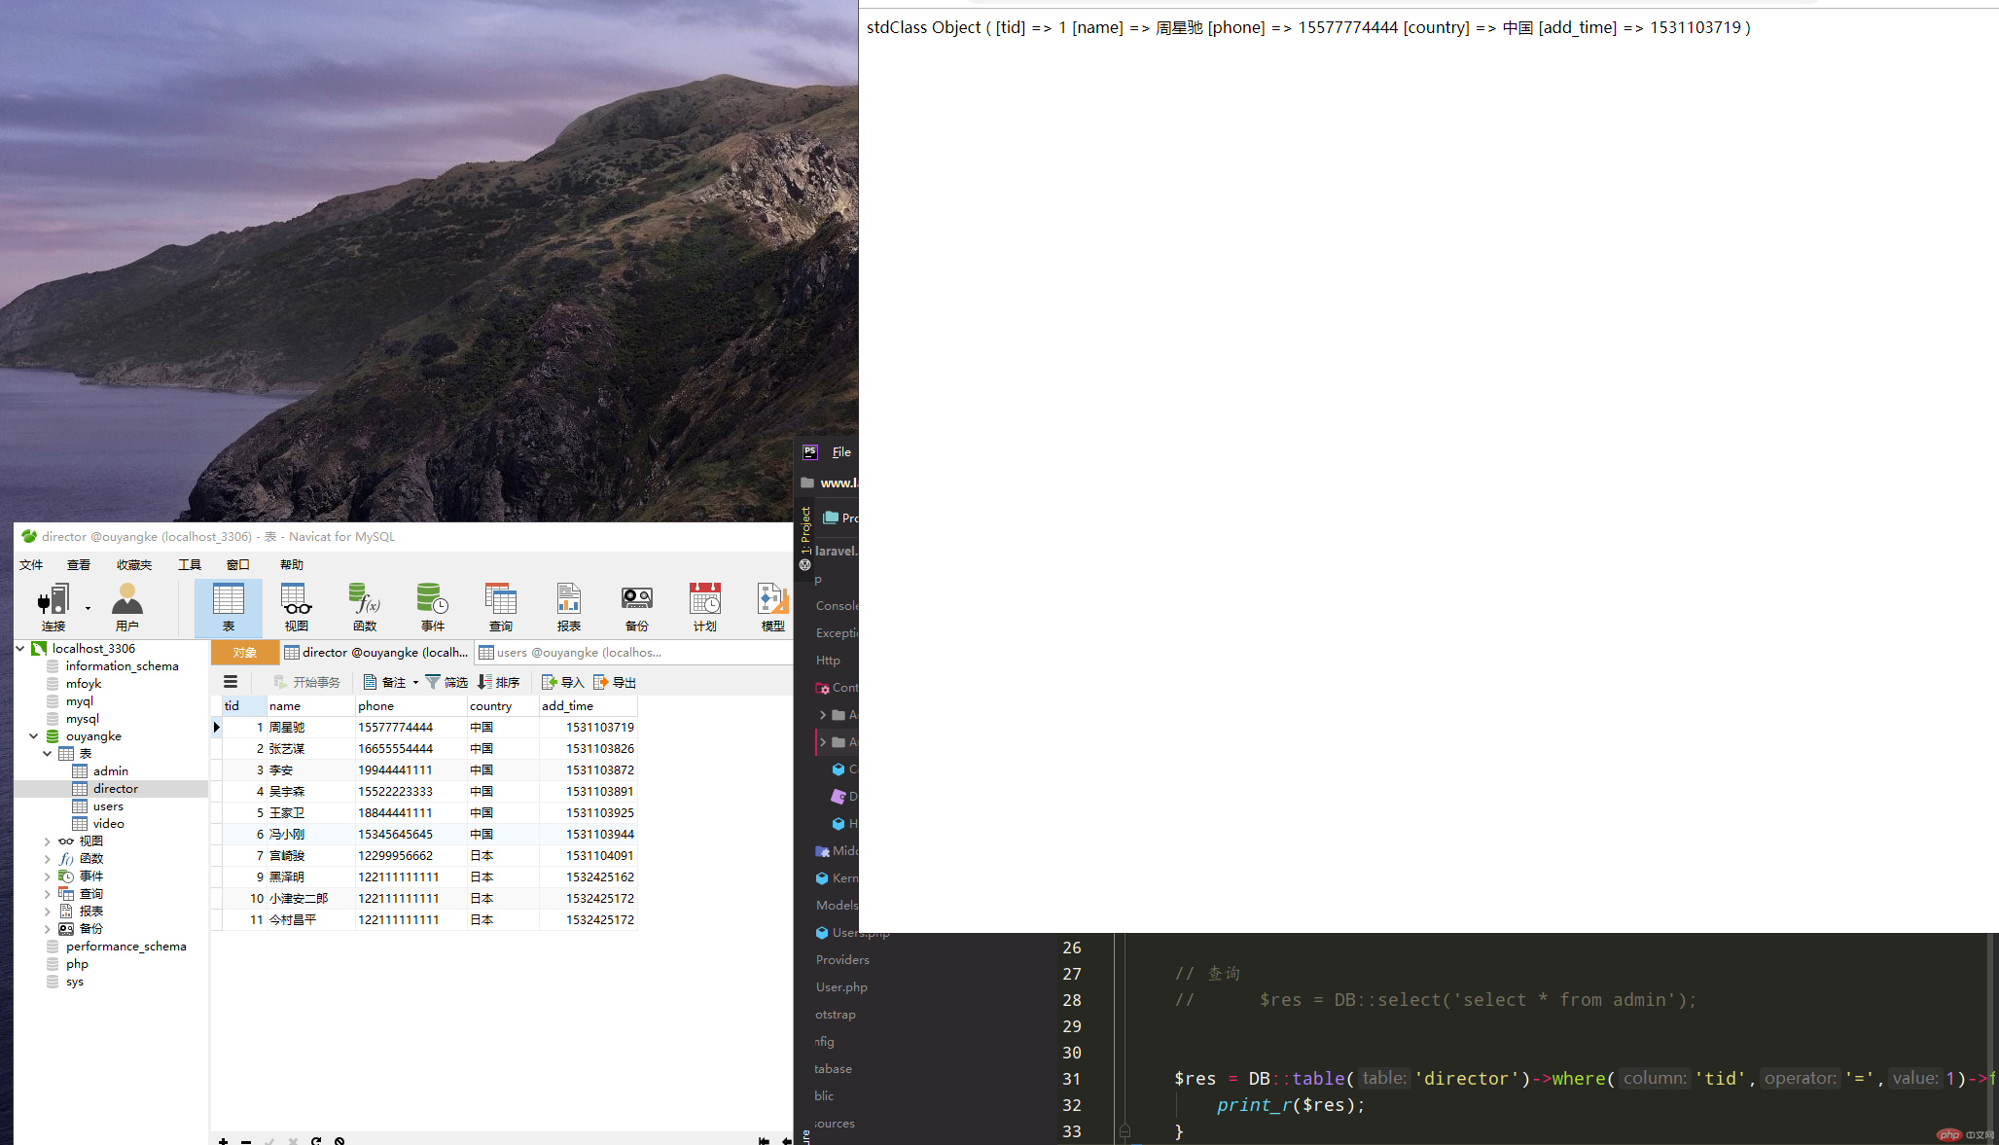Open the hamburger menu above the table grid
The width and height of the screenshot is (1999, 1145).
click(x=231, y=682)
